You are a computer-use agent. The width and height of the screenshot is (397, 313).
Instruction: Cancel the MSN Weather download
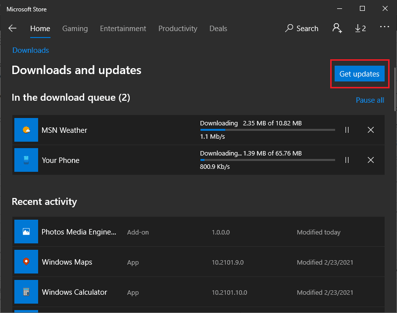[x=371, y=130]
